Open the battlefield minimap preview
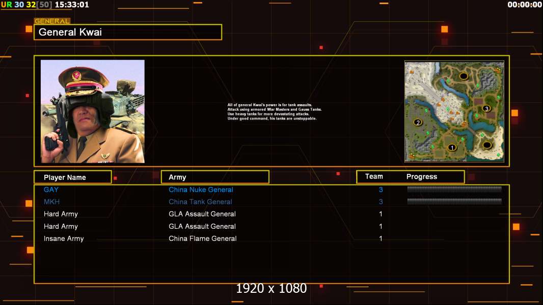543x305 pixels. click(x=454, y=111)
